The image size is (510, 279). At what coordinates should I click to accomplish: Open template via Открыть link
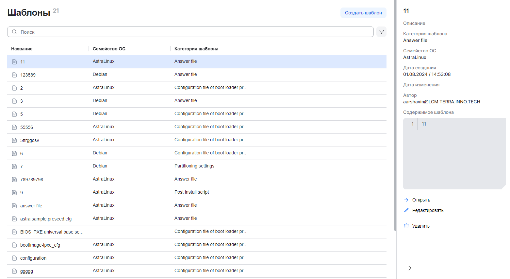(421, 200)
